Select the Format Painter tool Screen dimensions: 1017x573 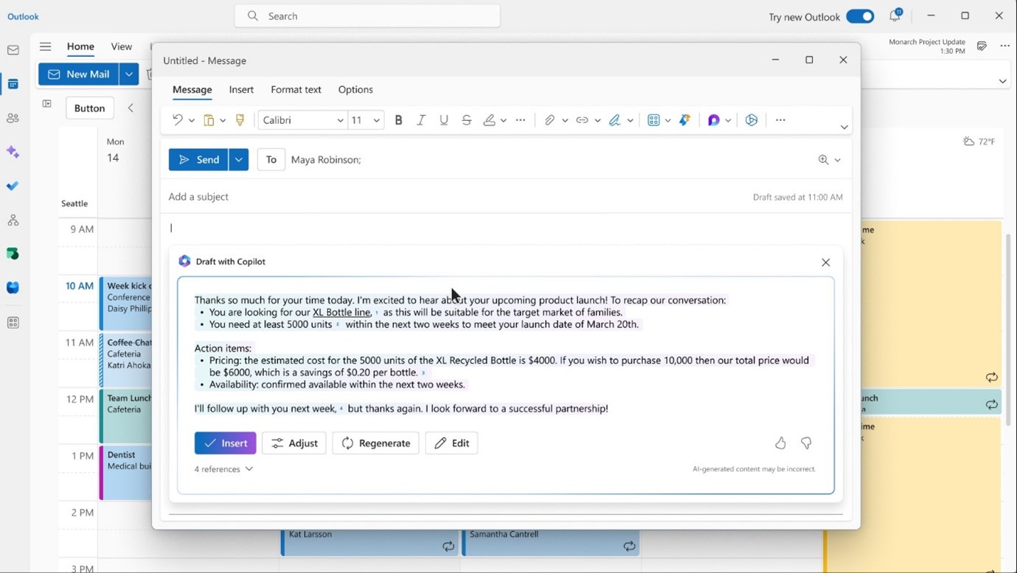point(240,119)
